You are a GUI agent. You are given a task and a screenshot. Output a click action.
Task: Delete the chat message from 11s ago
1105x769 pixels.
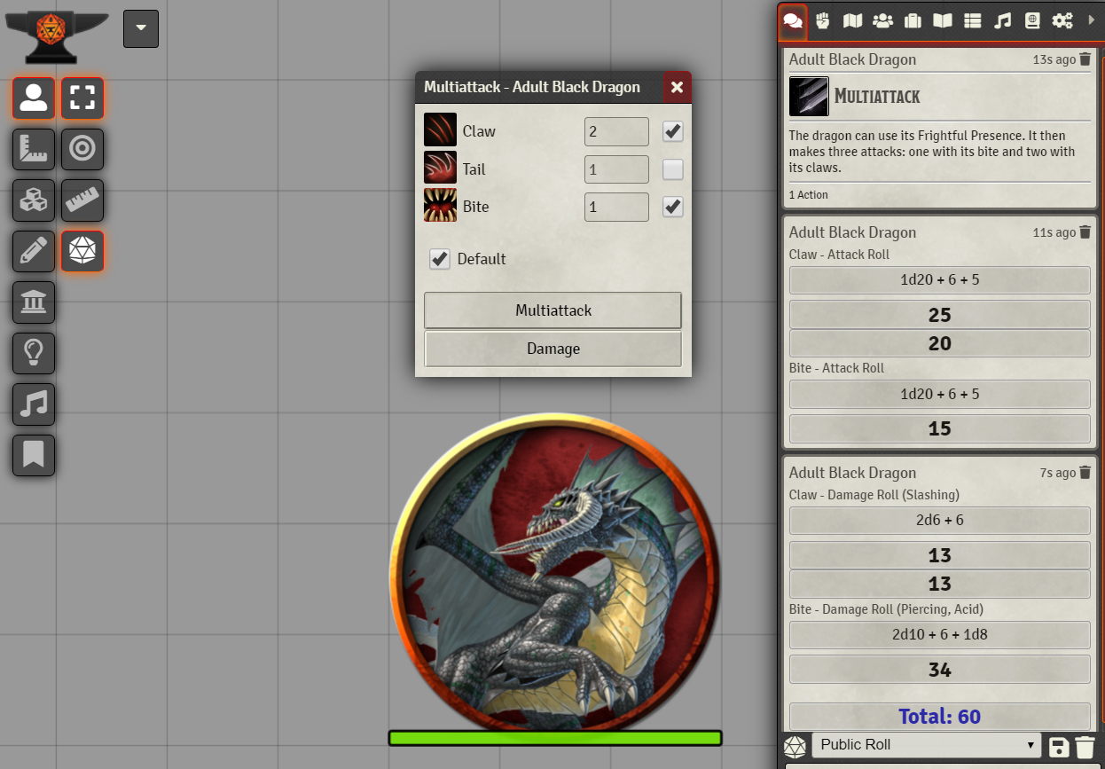coord(1085,232)
